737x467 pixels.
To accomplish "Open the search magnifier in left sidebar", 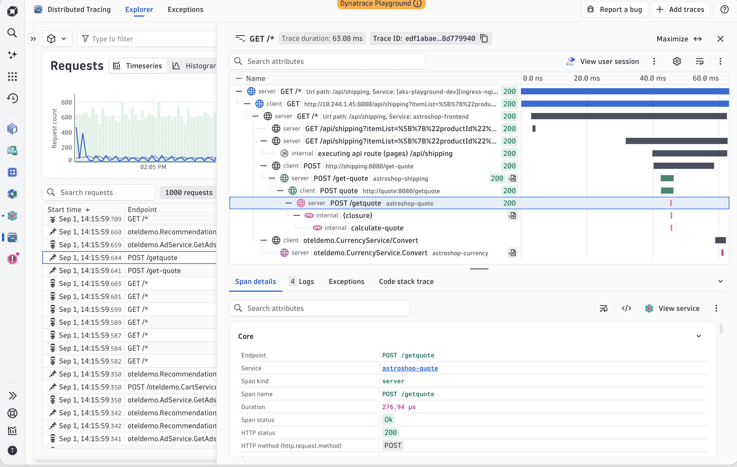I will click(12, 33).
